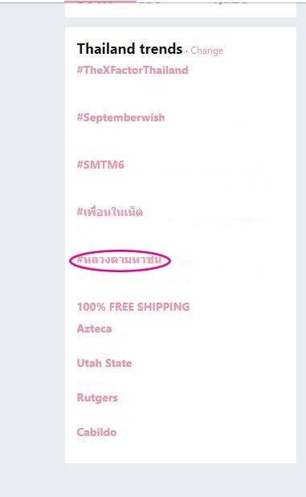Open the Cabildo trend
Viewport: 306px width, 497px height.
[96, 432]
